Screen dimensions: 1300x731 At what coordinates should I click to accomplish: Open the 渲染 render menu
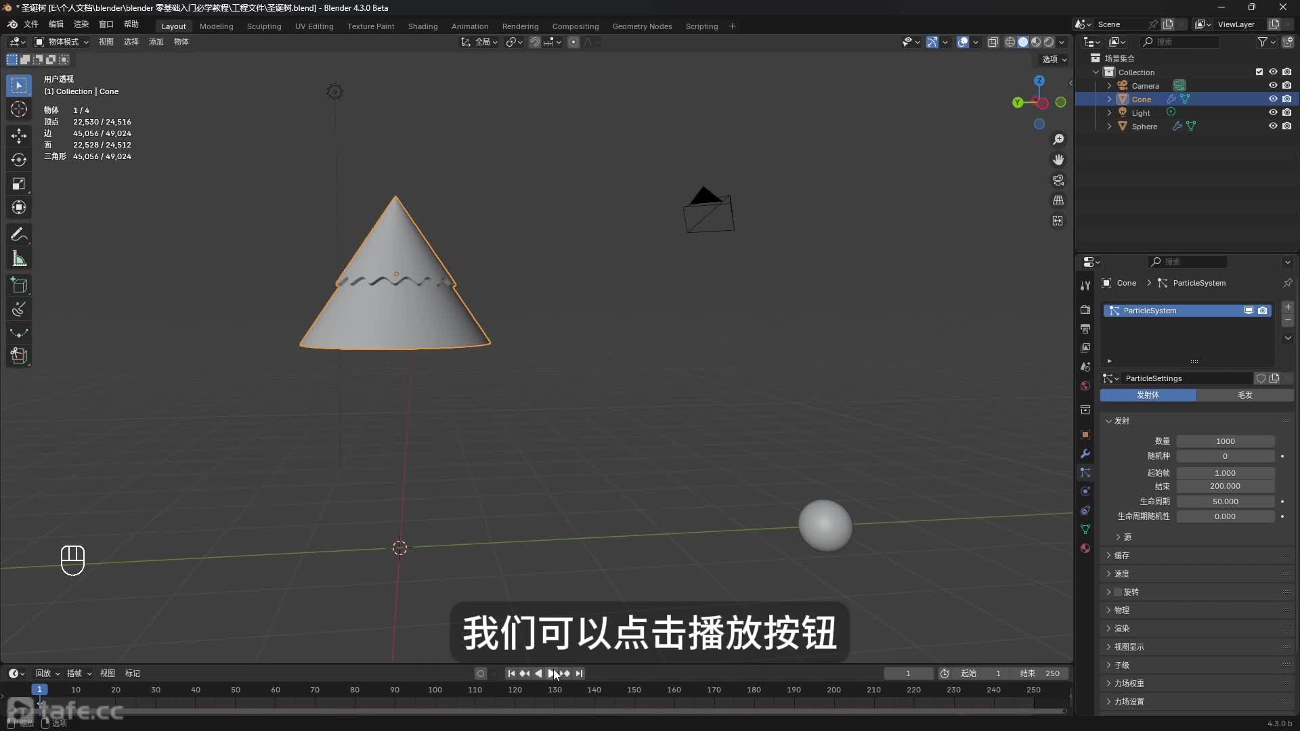click(x=81, y=24)
